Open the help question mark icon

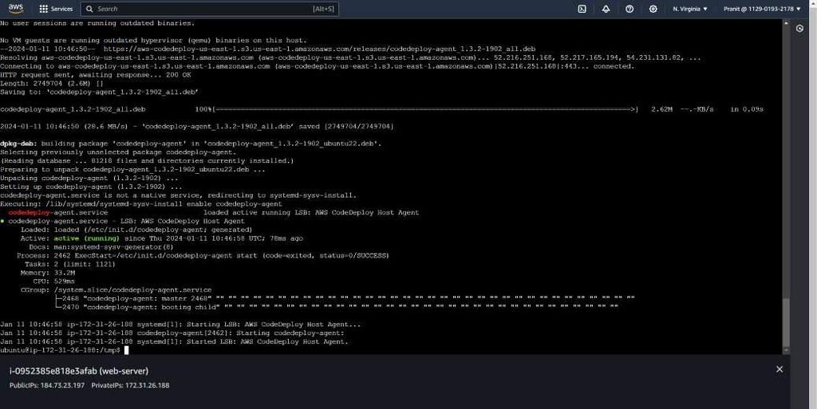point(630,9)
